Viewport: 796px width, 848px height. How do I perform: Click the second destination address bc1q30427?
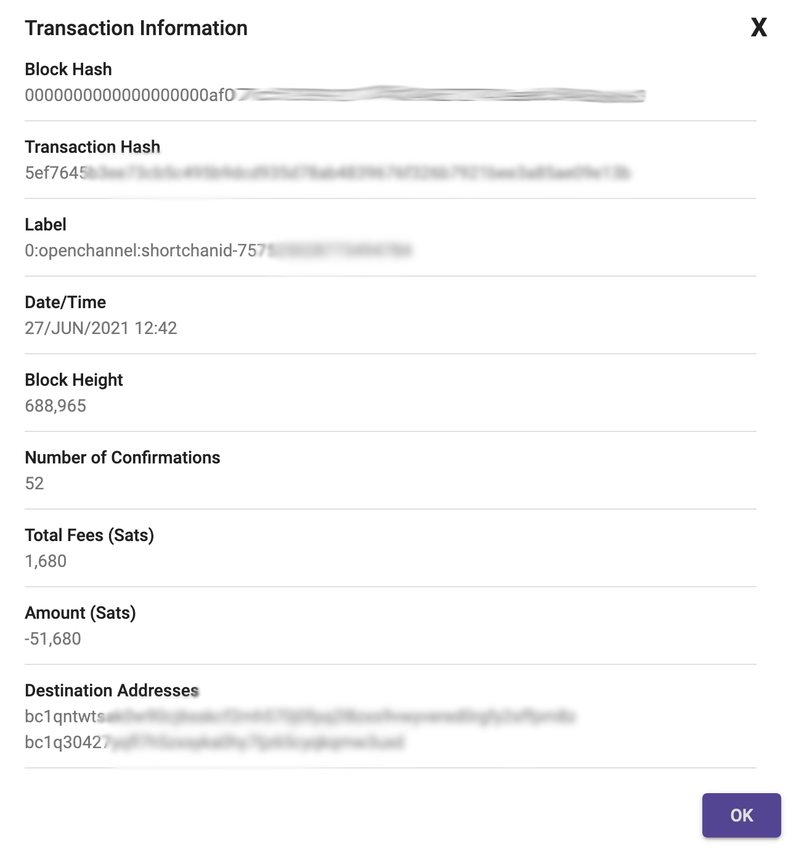tap(214, 742)
